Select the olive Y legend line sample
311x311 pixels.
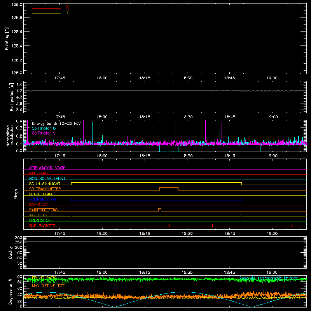click(46, 14)
